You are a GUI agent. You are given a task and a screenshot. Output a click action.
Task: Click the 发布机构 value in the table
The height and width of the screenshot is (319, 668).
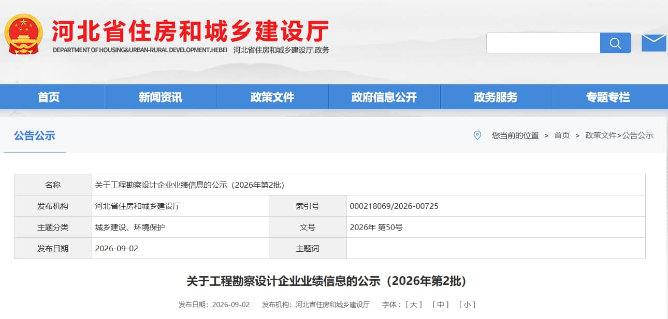pos(138,206)
